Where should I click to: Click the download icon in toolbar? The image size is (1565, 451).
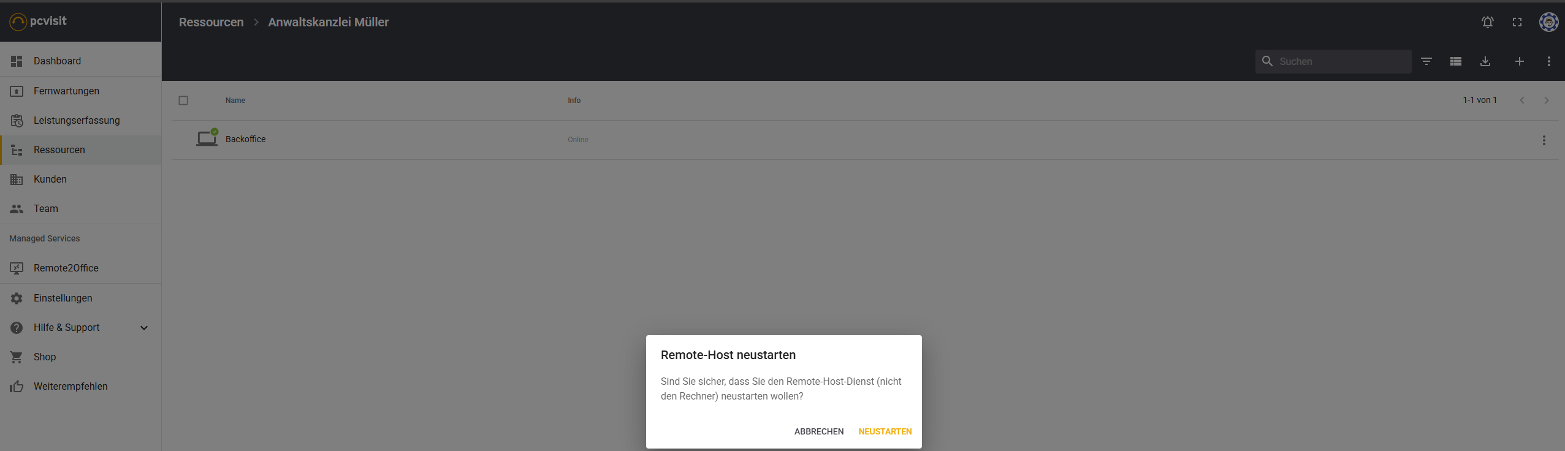click(1485, 61)
